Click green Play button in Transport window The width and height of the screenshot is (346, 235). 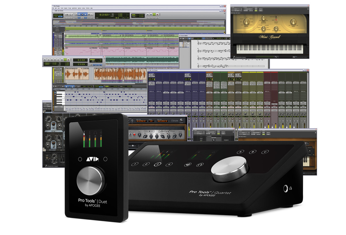click(x=65, y=60)
